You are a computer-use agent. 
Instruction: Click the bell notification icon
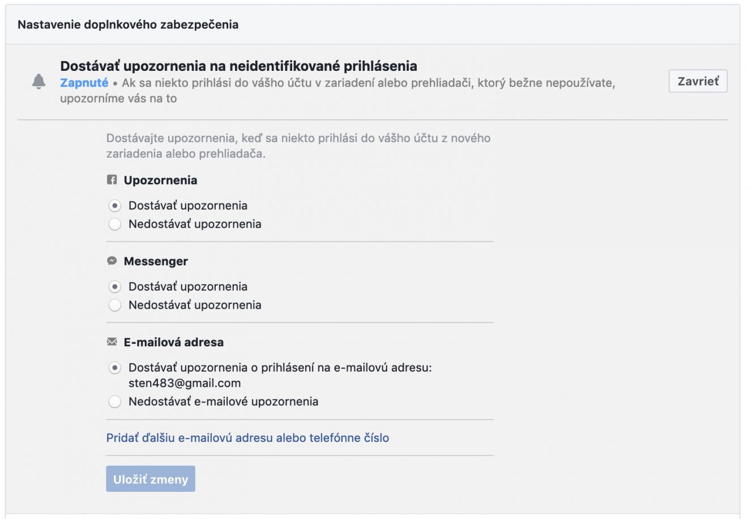pyautogui.click(x=39, y=82)
